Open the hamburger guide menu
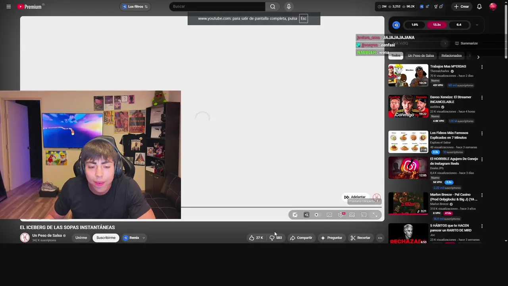The height and width of the screenshot is (286, 508). 9,6
